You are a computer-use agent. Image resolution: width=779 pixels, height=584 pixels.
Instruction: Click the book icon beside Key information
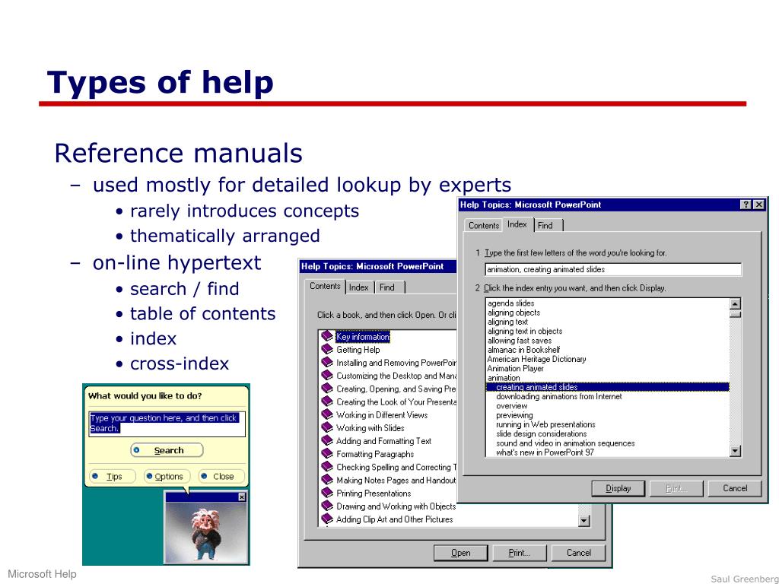tap(327, 337)
